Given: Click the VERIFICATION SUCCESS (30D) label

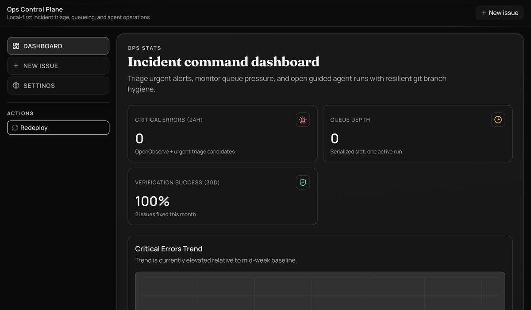Looking at the screenshot, I should [177, 183].
